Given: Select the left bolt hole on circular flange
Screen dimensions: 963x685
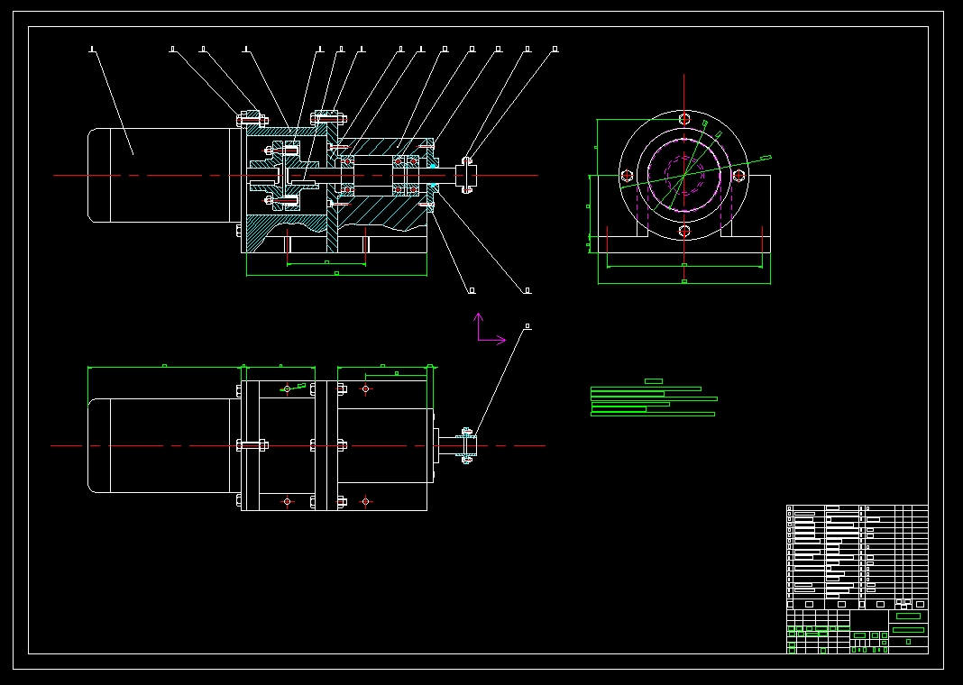Looking at the screenshot, I should [x=628, y=176].
